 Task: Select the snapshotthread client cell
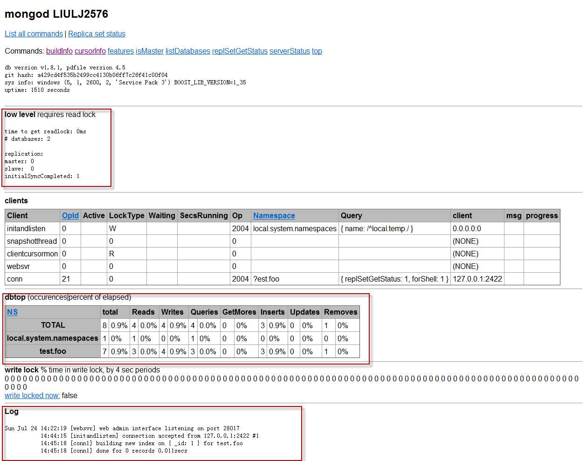pyautogui.click(x=32, y=241)
